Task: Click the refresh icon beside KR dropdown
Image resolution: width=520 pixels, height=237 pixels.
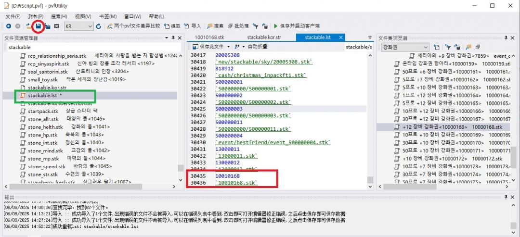Action: click(x=99, y=26)
